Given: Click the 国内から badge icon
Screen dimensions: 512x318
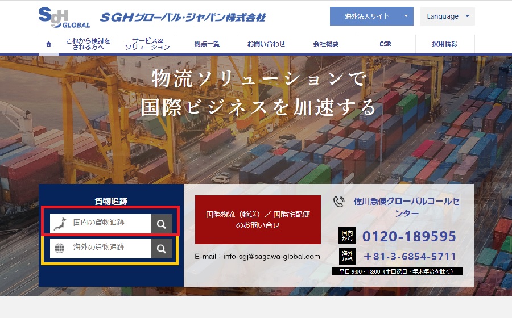Looking at the screenshot, I should point(347,236).
